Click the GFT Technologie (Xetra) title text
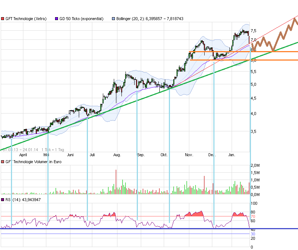Image resolution: width=298 pixels, height=250 pixels. (x=26, y=18)
